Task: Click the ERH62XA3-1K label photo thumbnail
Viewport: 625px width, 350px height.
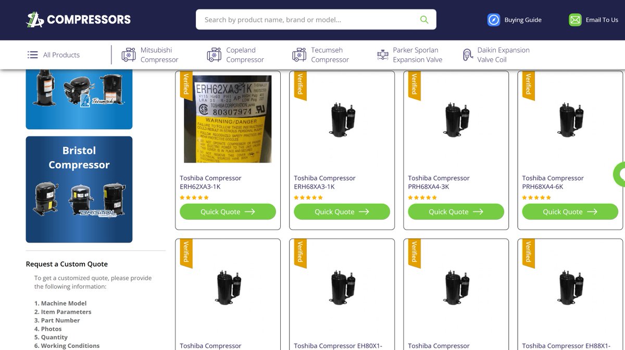Action: [228, 119]
